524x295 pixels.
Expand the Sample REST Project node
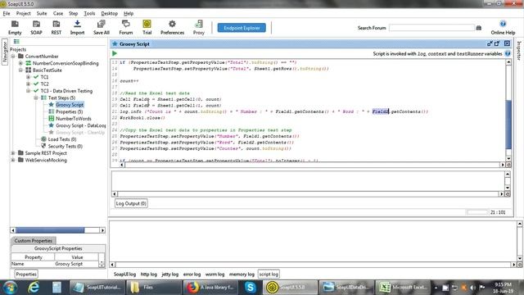(13, 153)
